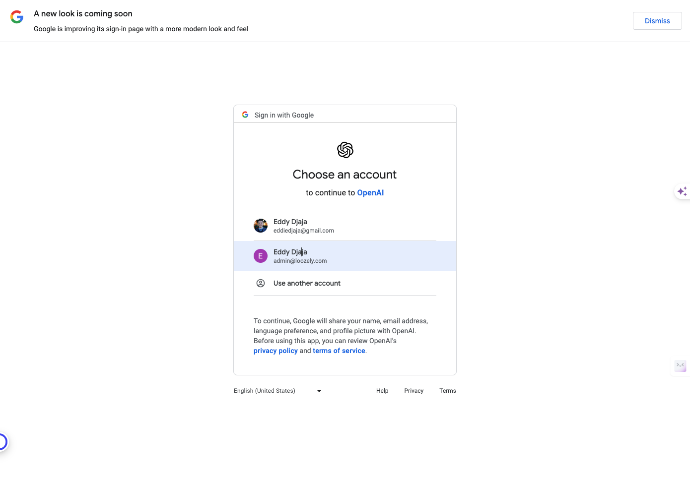690x480 pixels.
Task: Select the eddiedjaja@gmail.com profile photo
Action: (x=261, y=226)
